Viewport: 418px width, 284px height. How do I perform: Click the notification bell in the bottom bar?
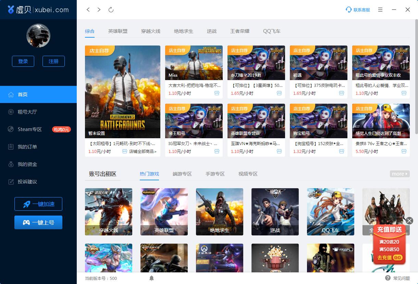pyautogui.click(x=151, y=278)
